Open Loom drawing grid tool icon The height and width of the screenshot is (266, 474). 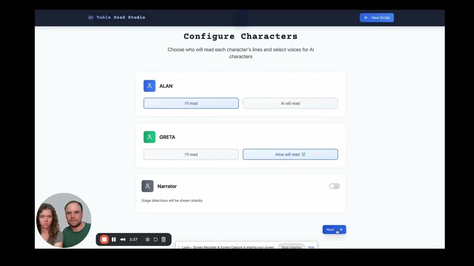(147, 239)
